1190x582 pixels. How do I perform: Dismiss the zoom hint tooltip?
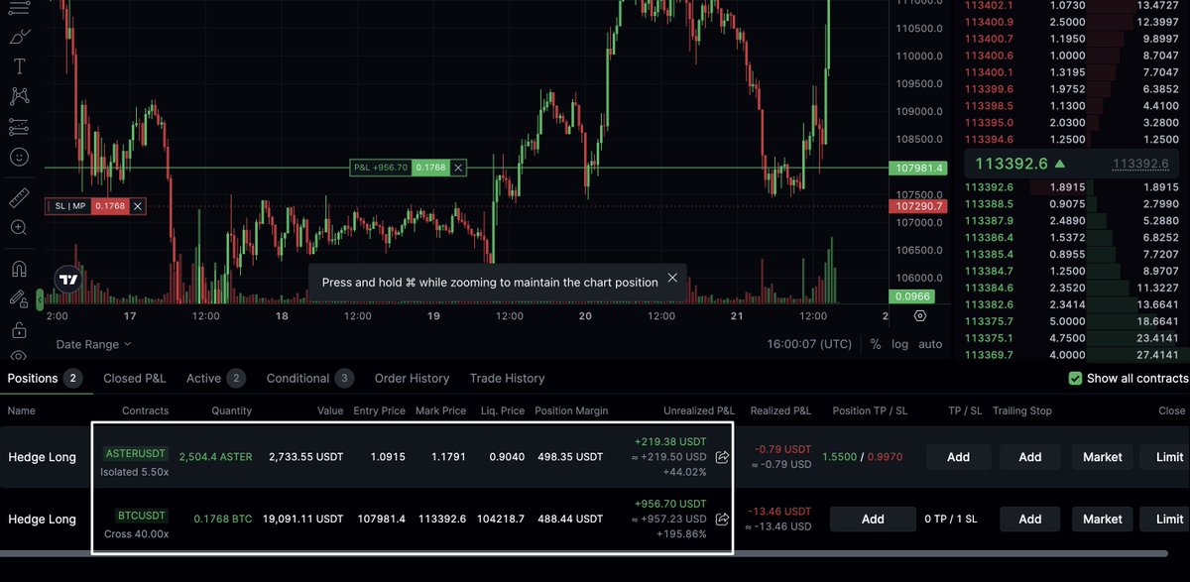(672, 279)
